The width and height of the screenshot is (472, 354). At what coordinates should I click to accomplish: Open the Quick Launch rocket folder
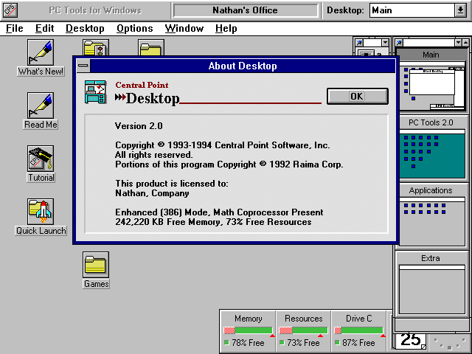coord(41,212)
